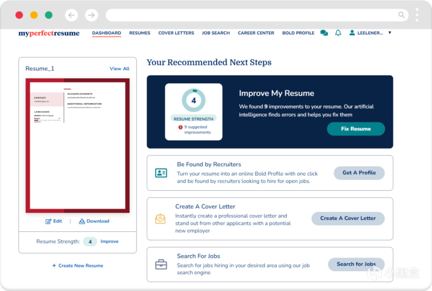The image size is (432, 291).
Task: Click the recruiter profile card icon
Action: pyautogui.click(x=161, y=173)
